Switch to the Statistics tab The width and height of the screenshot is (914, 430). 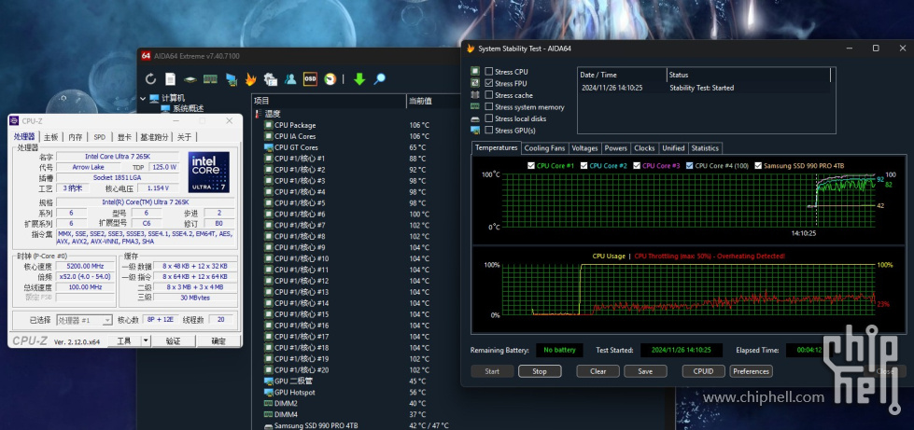click(x=705, y=148)
